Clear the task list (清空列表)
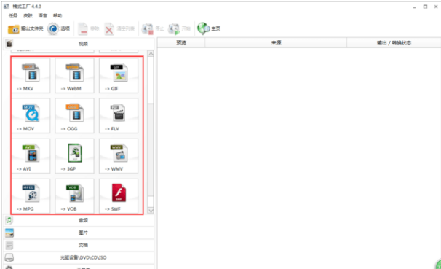The image size is (441, 269). pos(119,28)
